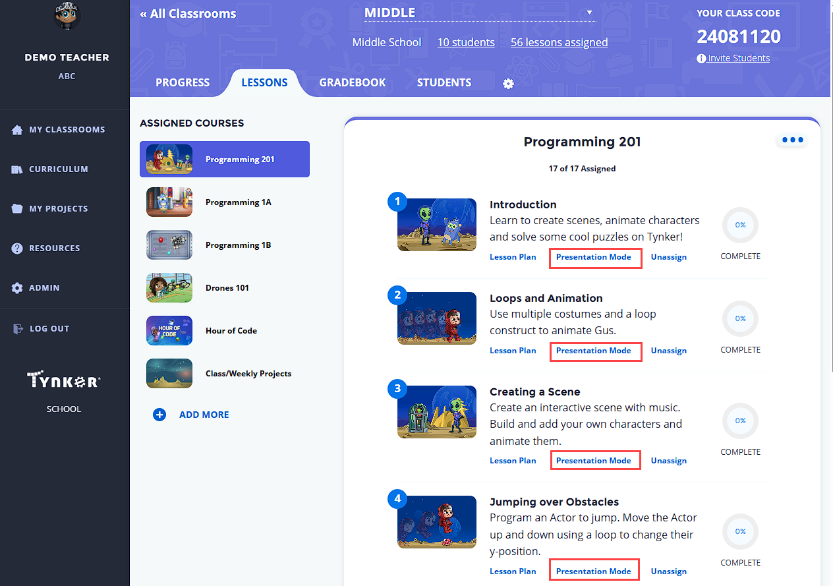Select the Programming 201 course

pos(225,160)
